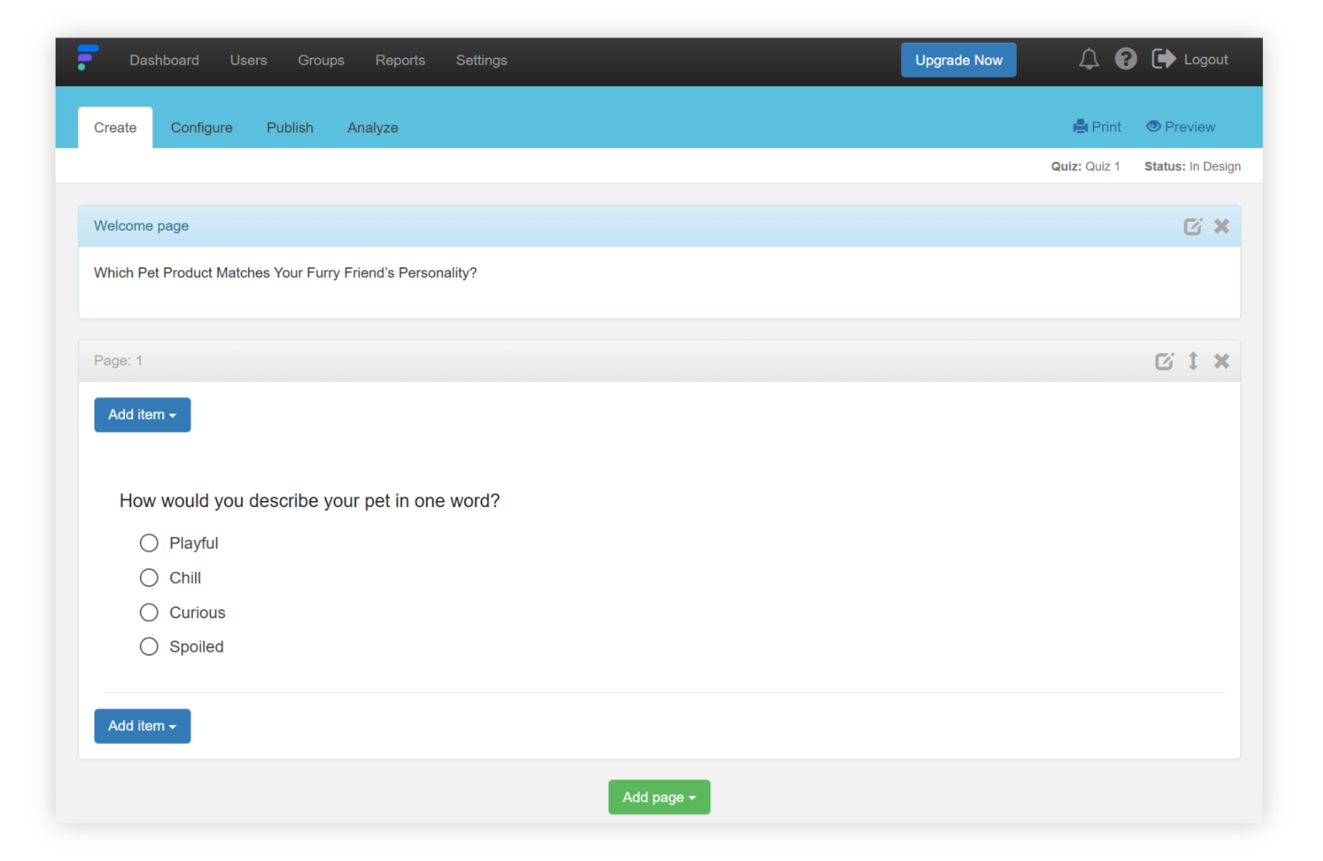Click the help question mark icon
Viewport: 1323px width, 861px height.
click(x=1125, y=59)
